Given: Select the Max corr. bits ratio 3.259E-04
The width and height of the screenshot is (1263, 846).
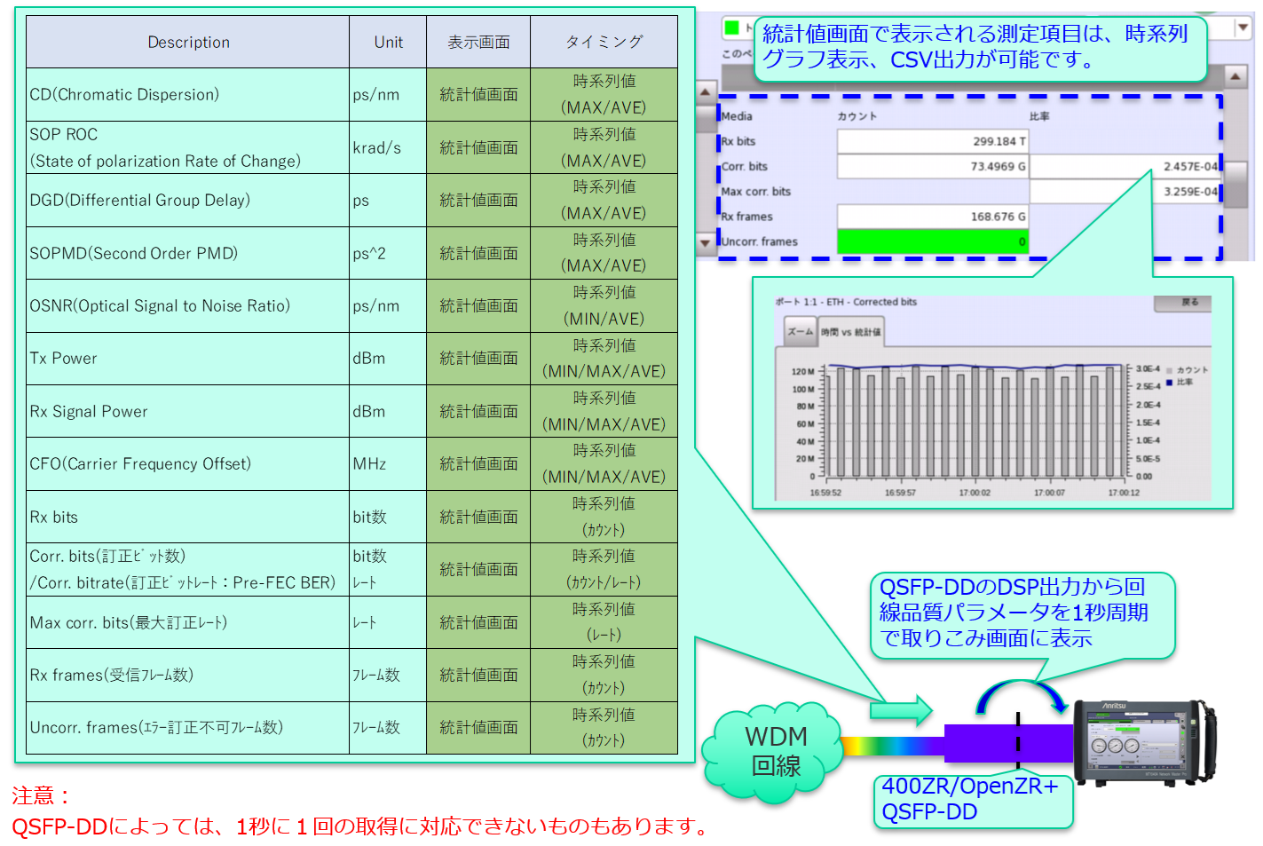Looking at the screenshot, I should coord(1125,191).
